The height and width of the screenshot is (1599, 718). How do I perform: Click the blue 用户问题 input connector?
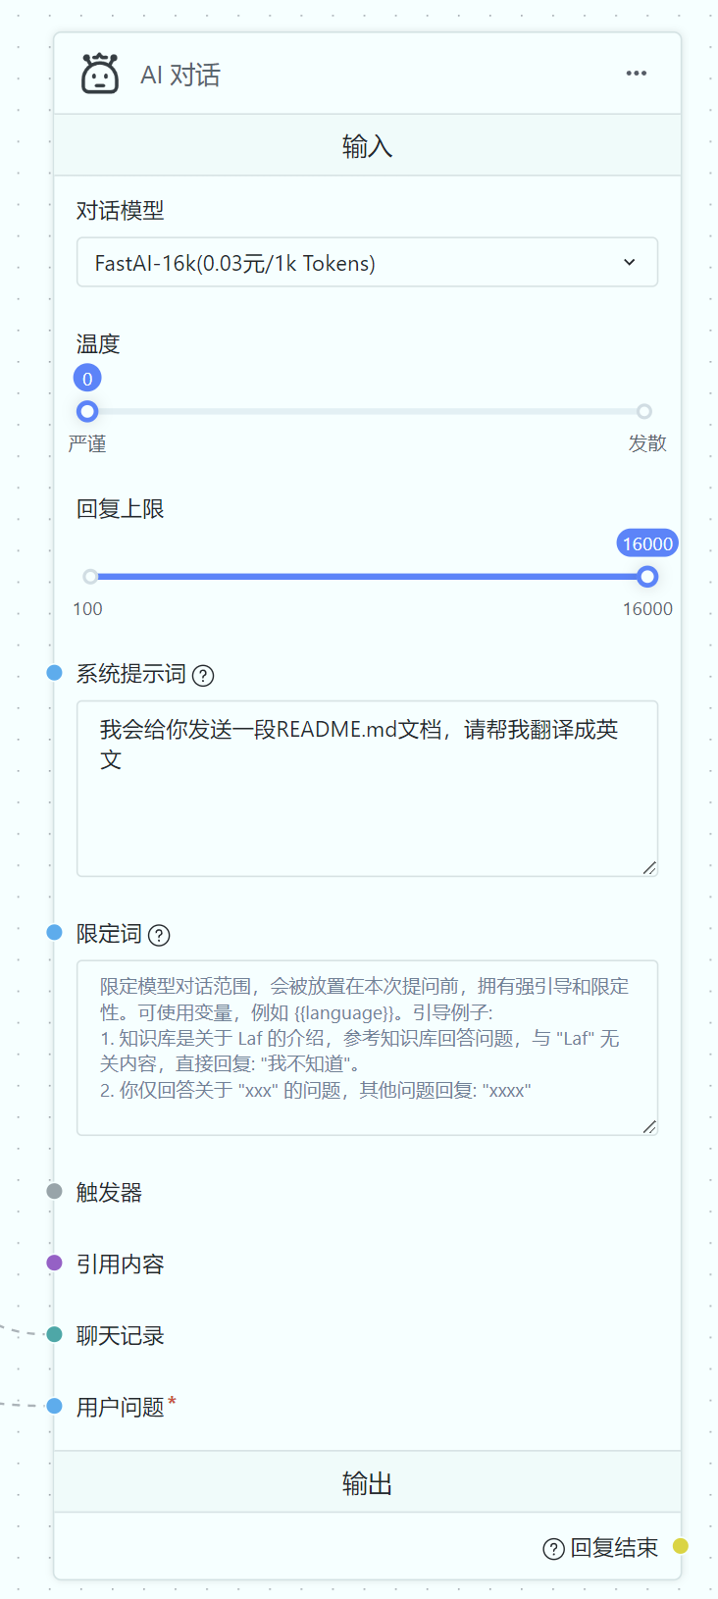55,1406
